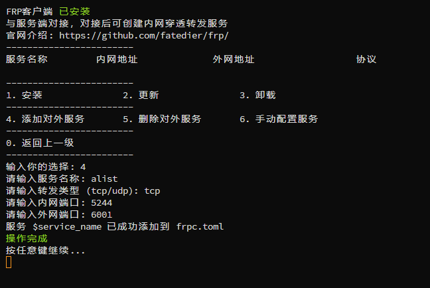Click menu option 4. 添加对外服务
The width and height of the screenshot is (430, 288).
tap(45, 119)
